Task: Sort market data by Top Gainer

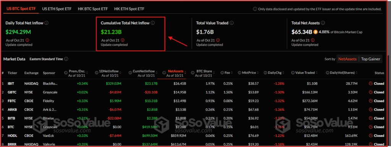Action: 370,59
